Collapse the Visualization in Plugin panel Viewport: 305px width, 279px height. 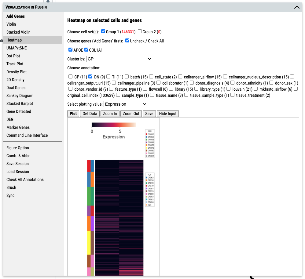point(296,7)
